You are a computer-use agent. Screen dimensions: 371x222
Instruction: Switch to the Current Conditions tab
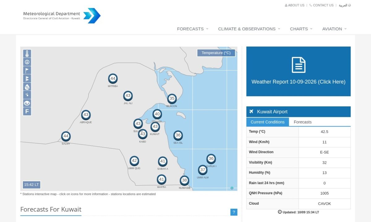tap(267, 122)
